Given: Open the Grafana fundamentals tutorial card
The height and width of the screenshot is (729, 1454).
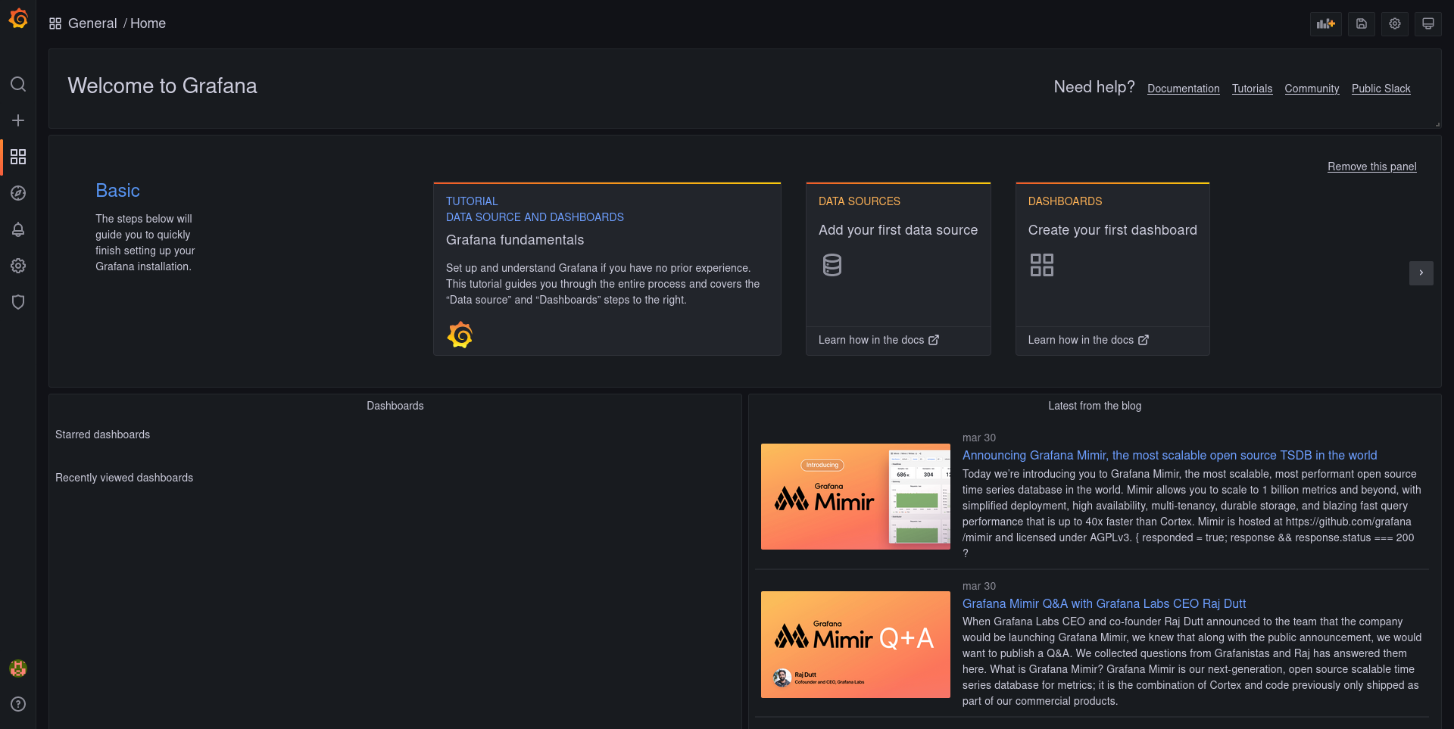Looking at the screenshot, I should click(607, 269).
